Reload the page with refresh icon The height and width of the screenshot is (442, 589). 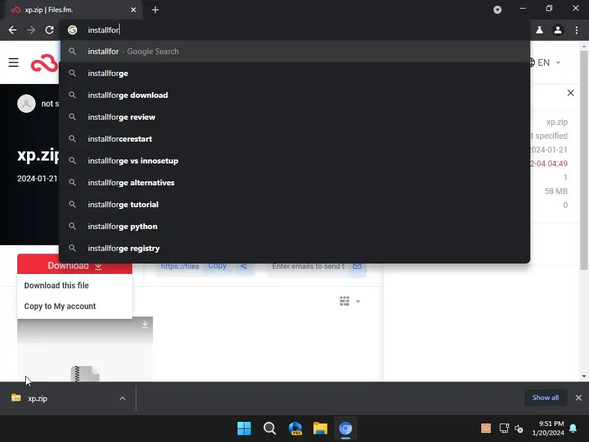49,30
